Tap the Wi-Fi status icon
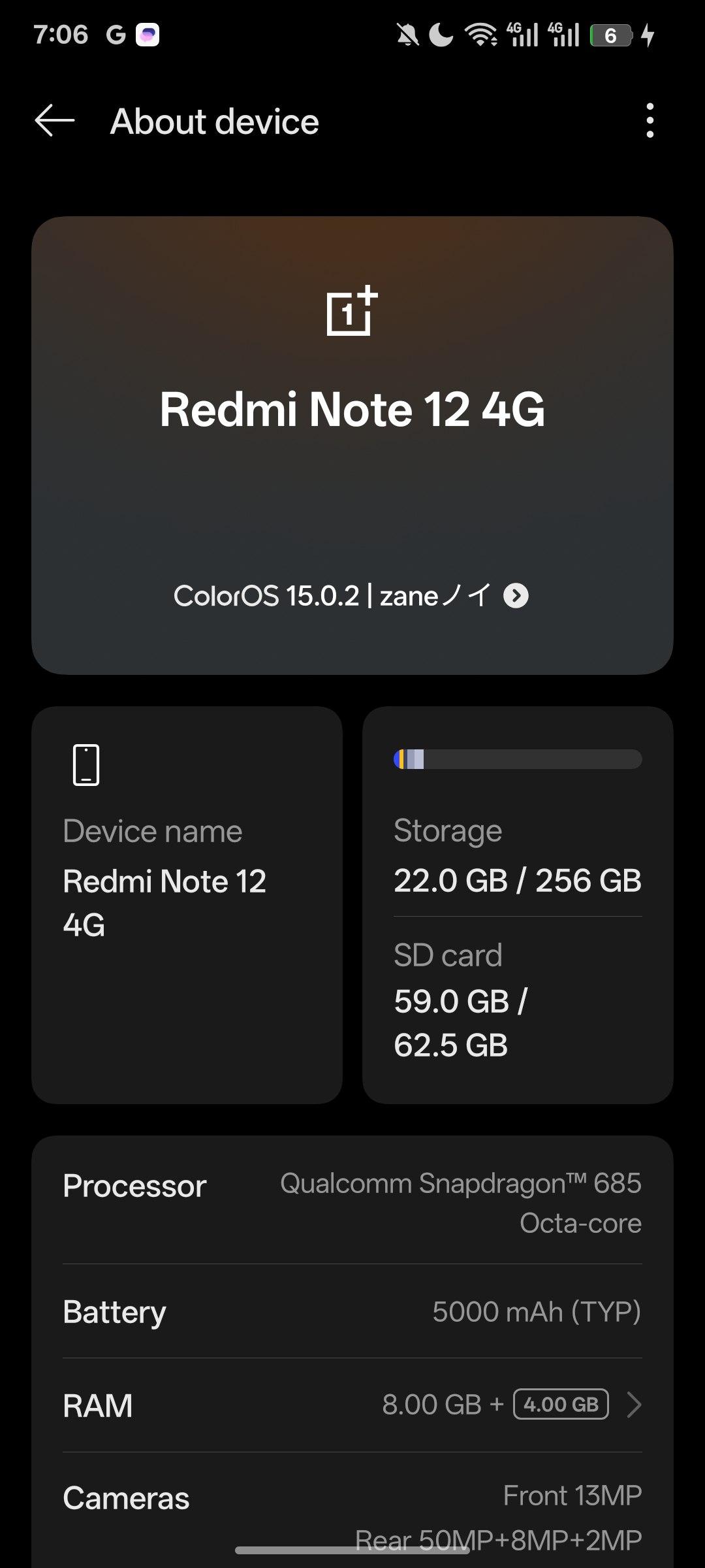 click(x=481, y=35)
